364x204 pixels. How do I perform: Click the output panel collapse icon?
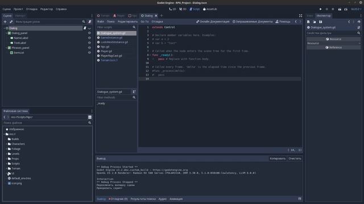coord(300,199)
